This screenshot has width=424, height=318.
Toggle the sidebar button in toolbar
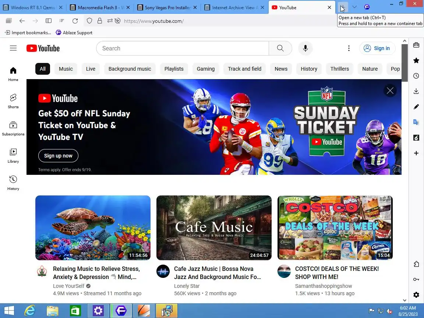[49, 21]
